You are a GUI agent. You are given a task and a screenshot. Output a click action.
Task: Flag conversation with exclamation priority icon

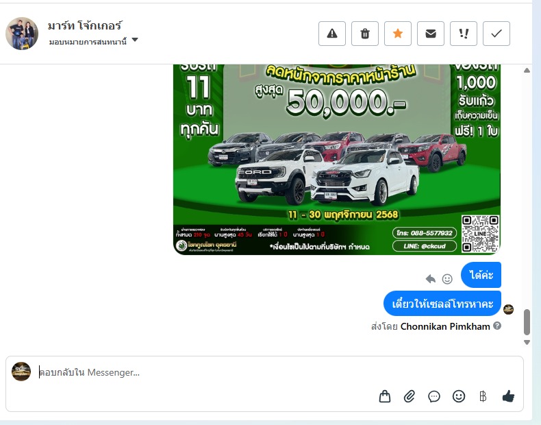tap(464, 34)
